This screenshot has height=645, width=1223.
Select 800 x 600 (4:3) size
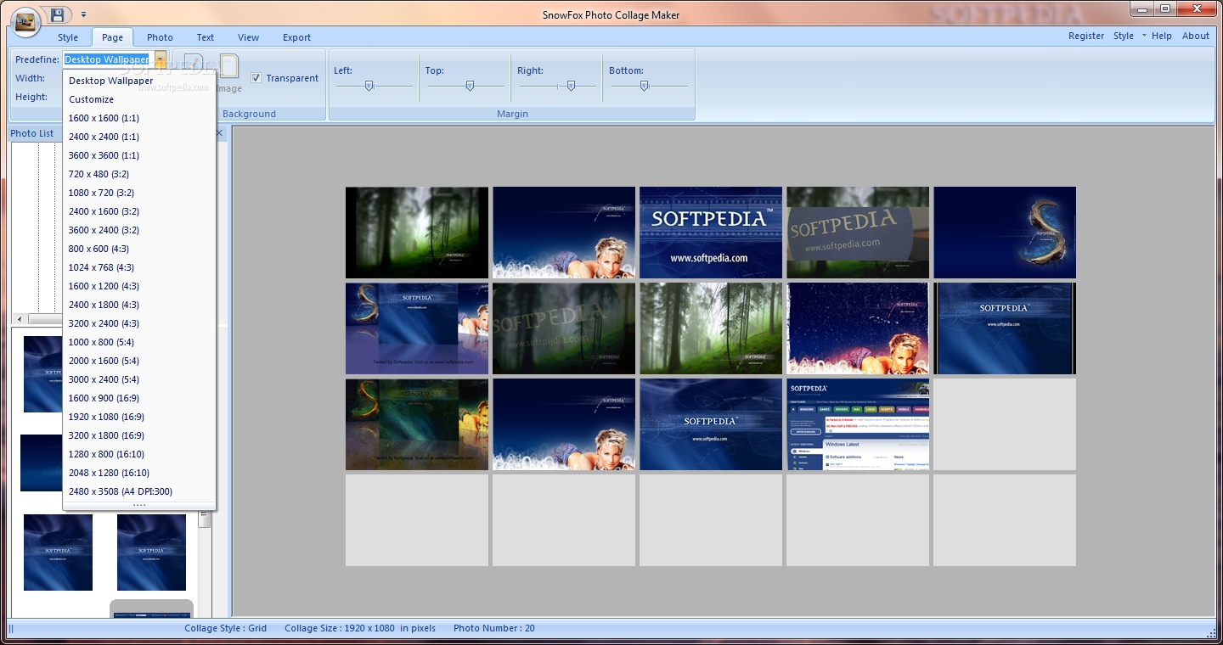click(x=139, y=249)
